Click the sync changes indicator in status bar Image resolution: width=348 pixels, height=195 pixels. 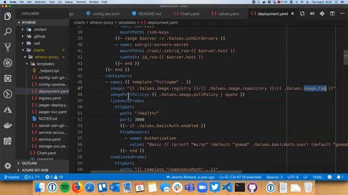(x=32, y=177)
